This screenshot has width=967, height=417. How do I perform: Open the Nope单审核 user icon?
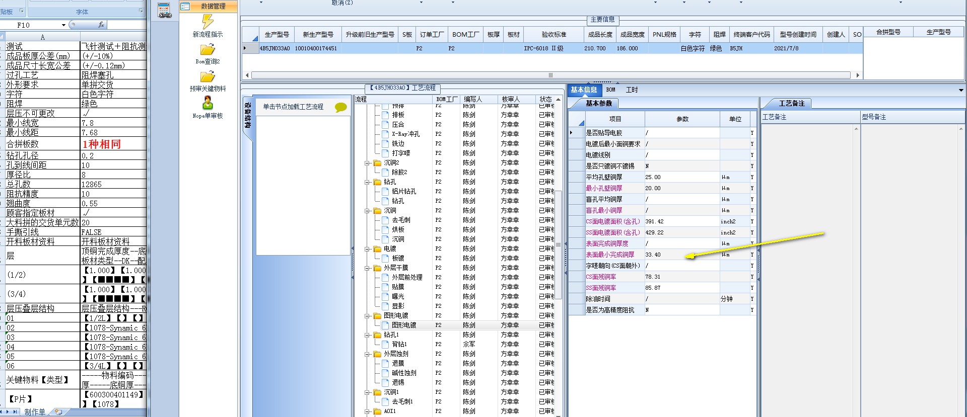[208, 103]
